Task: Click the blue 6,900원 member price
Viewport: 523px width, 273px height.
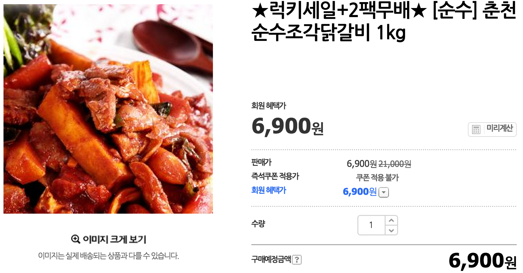Action: (360, 192)
